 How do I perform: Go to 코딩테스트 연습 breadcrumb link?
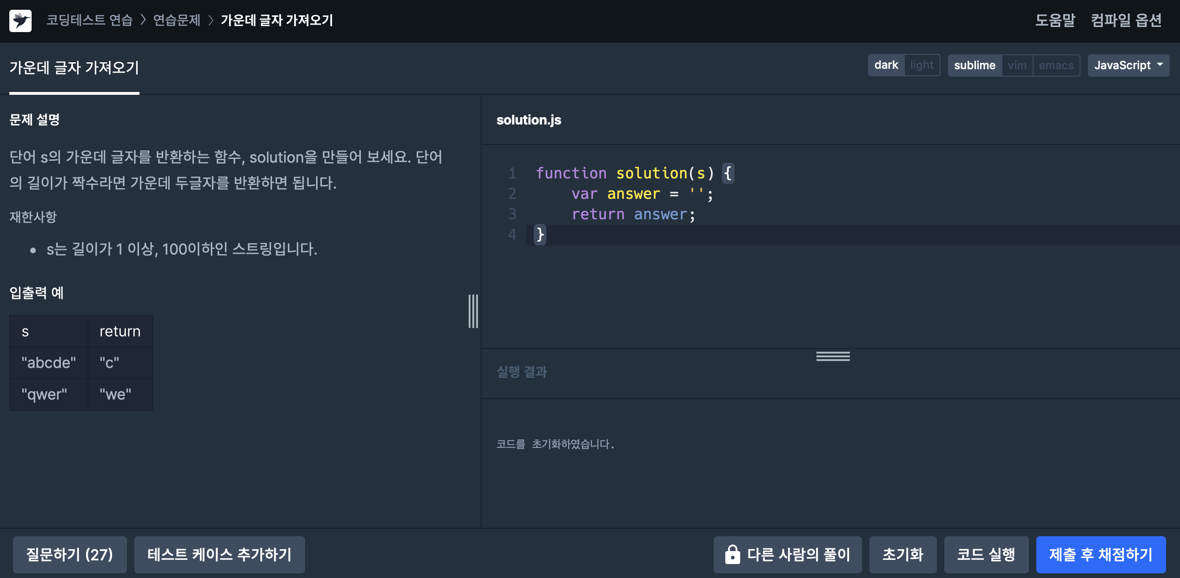pos(89,20)
